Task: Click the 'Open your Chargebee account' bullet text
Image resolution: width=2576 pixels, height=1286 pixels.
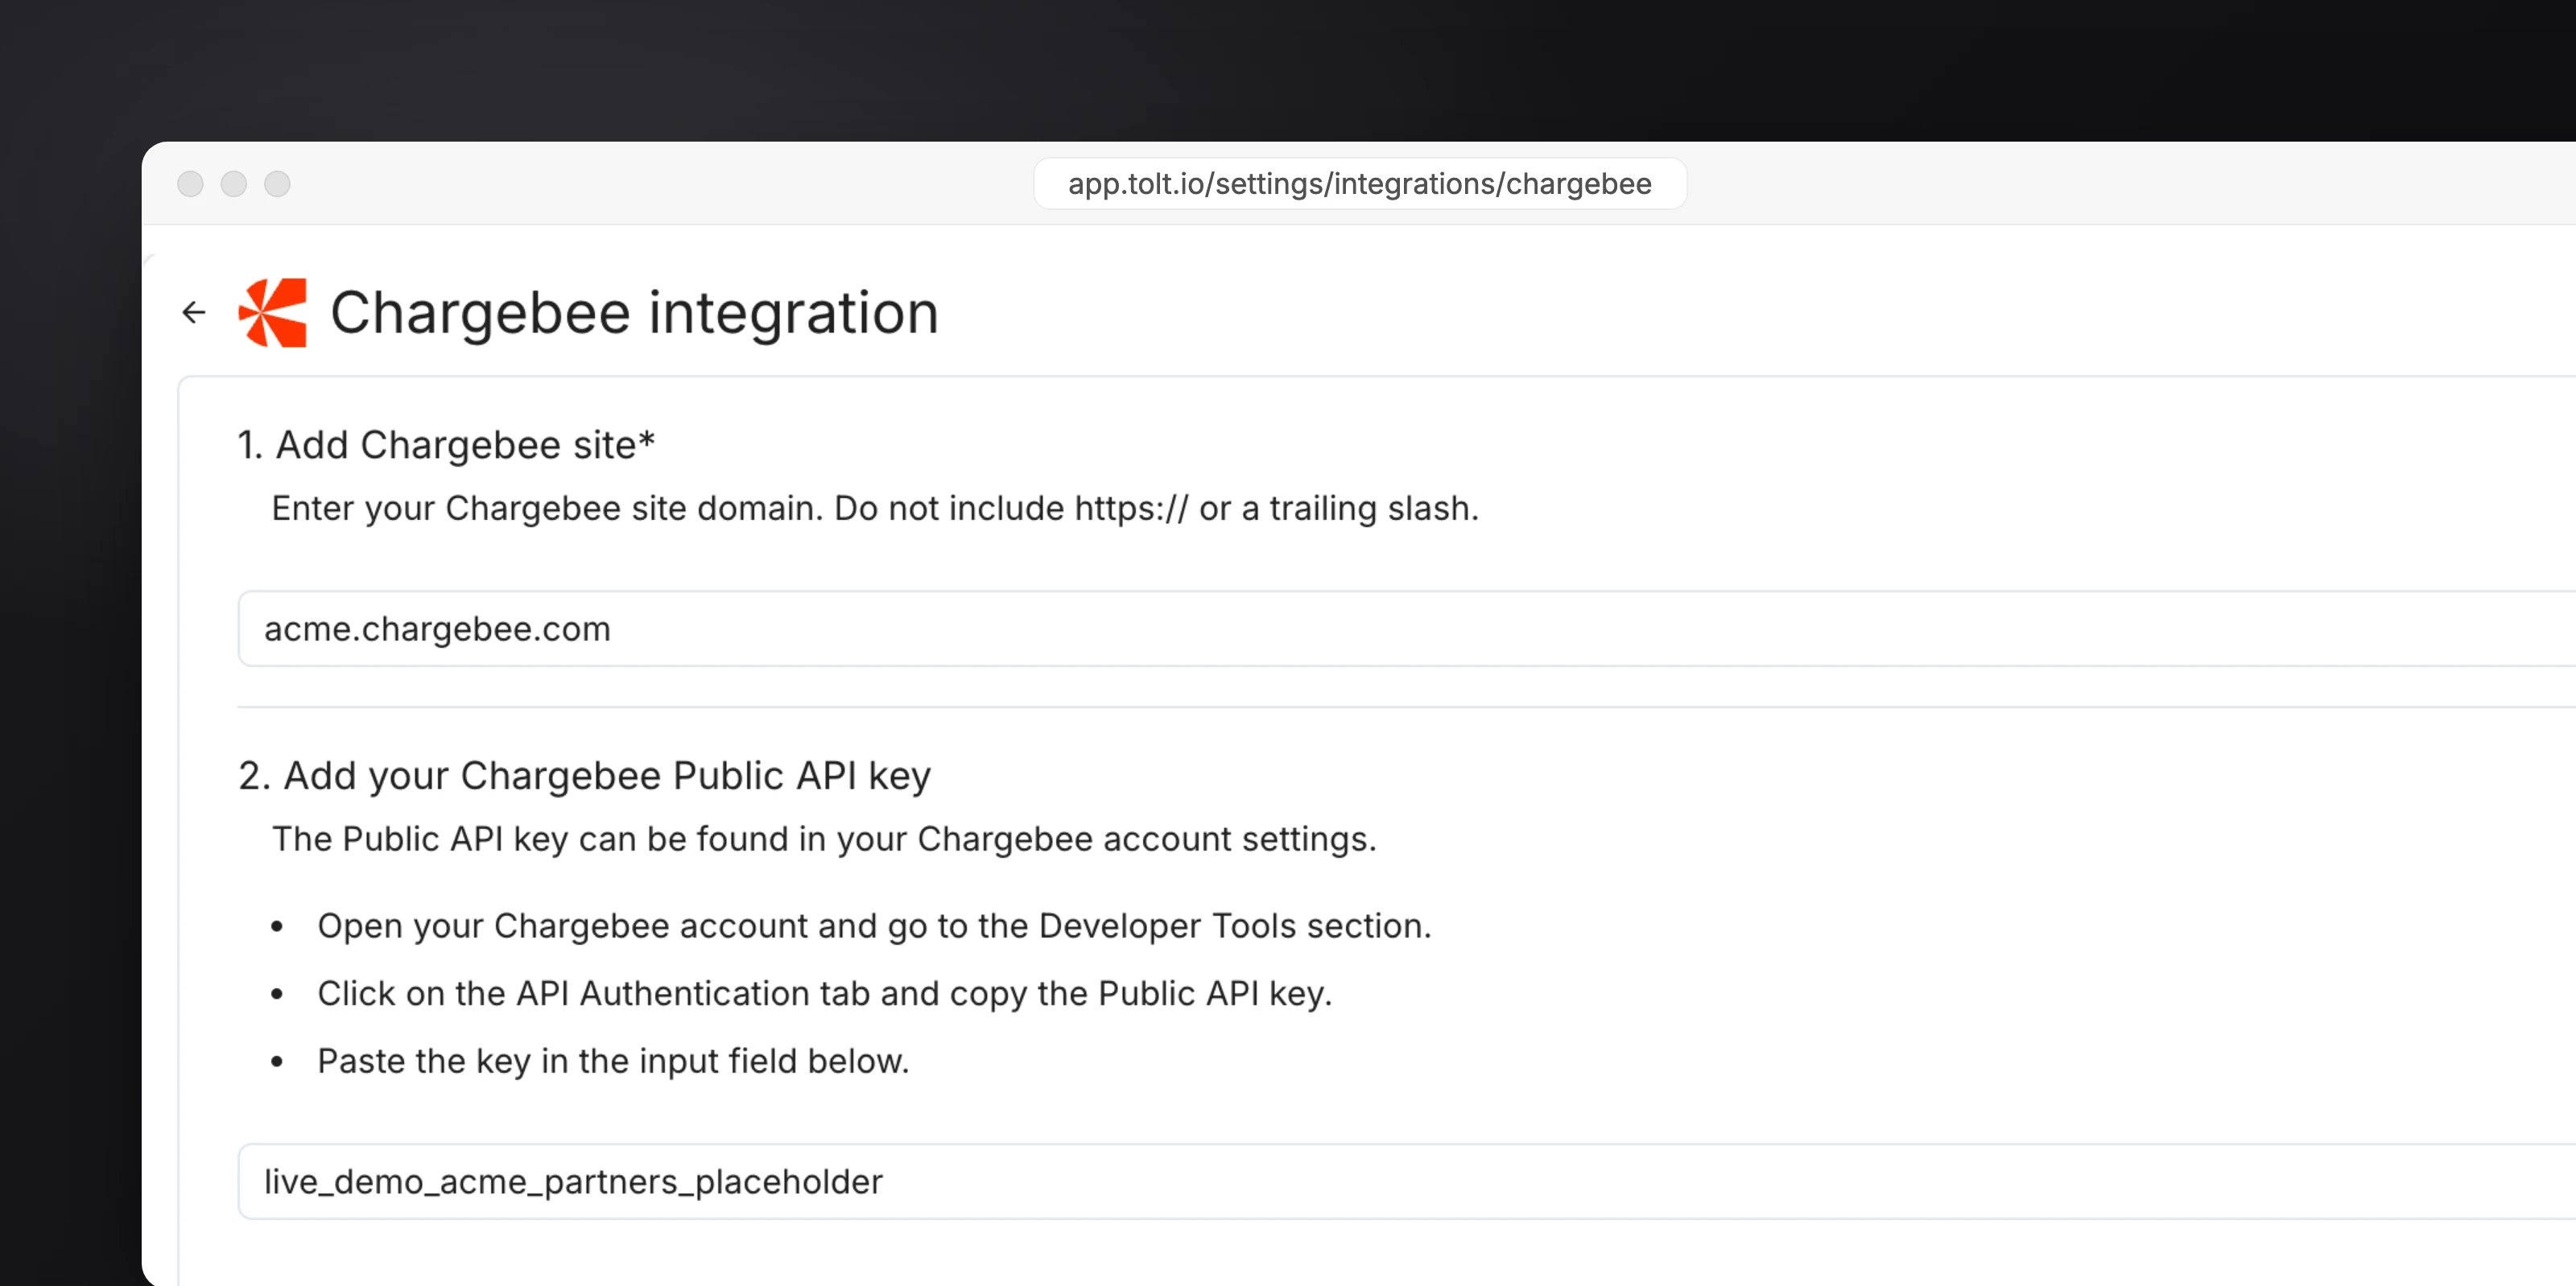Action: click(x=874, y=926)
